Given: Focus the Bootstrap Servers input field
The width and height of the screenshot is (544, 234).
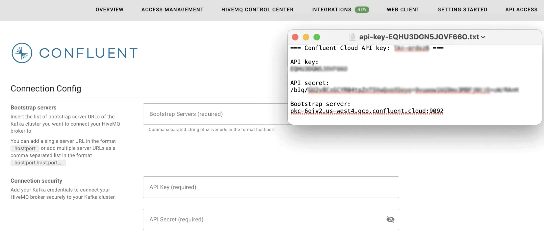Looking at the screenshot, I should click(x=215, y=114).
